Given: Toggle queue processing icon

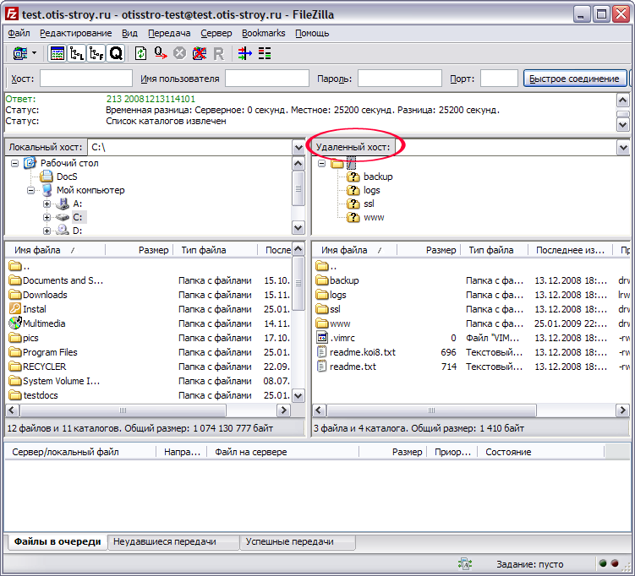Looking at the screenshot, I should tap(161, 53).
